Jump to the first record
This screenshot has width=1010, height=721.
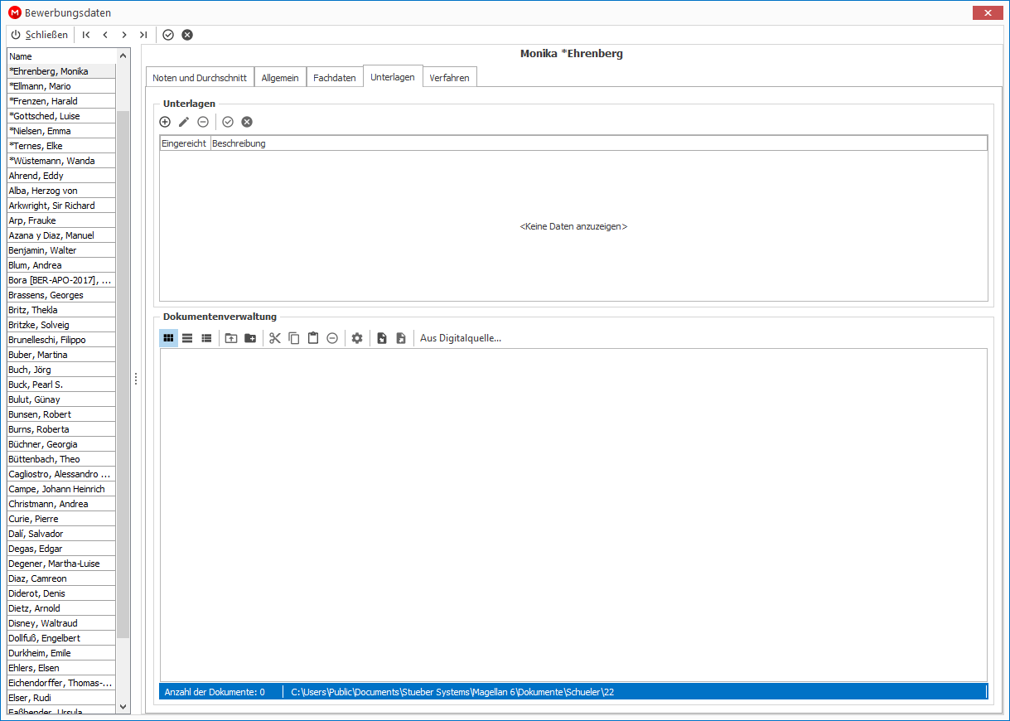(86, 35)
